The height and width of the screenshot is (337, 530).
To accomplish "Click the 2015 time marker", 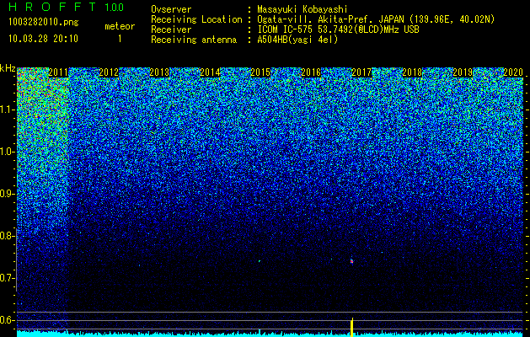I will [x=260, y=72].
